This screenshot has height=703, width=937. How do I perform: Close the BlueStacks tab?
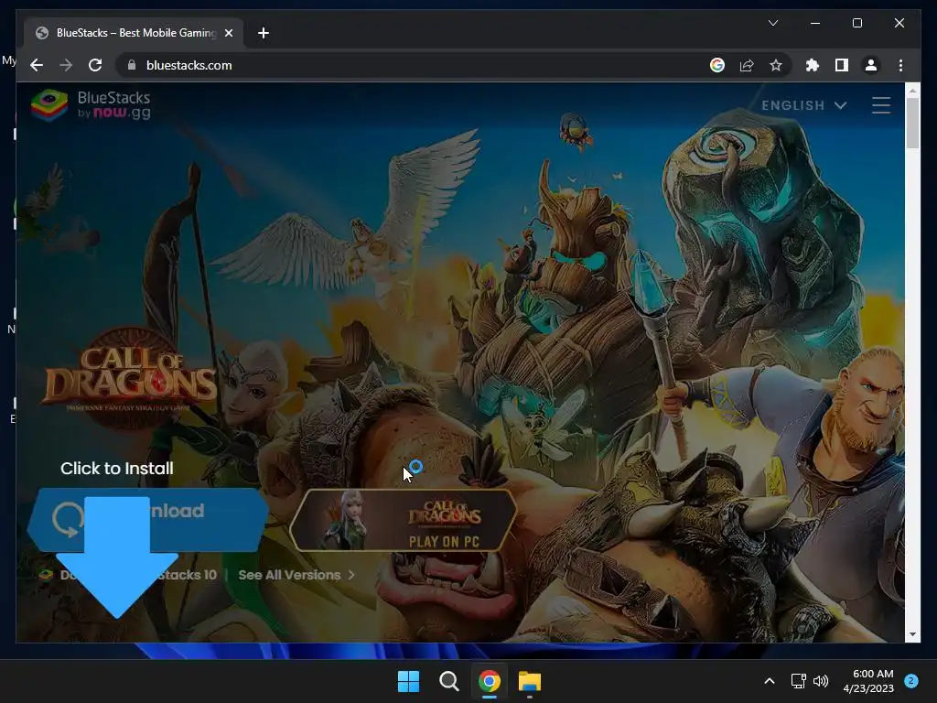[x=228, y=33]
